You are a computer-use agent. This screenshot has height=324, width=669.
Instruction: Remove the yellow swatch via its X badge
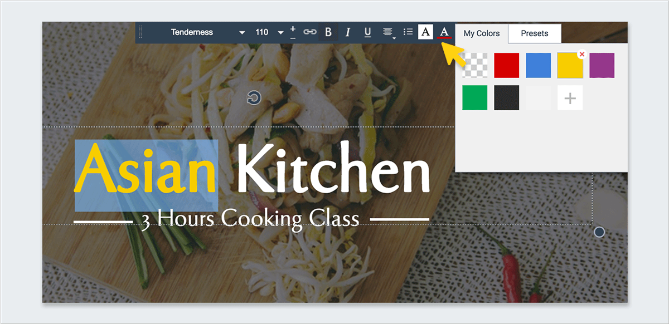click(581, 53)
